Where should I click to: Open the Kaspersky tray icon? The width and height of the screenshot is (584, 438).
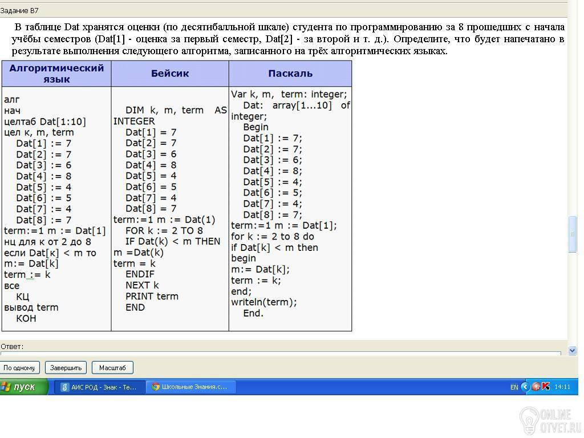[x=546, y=387]
